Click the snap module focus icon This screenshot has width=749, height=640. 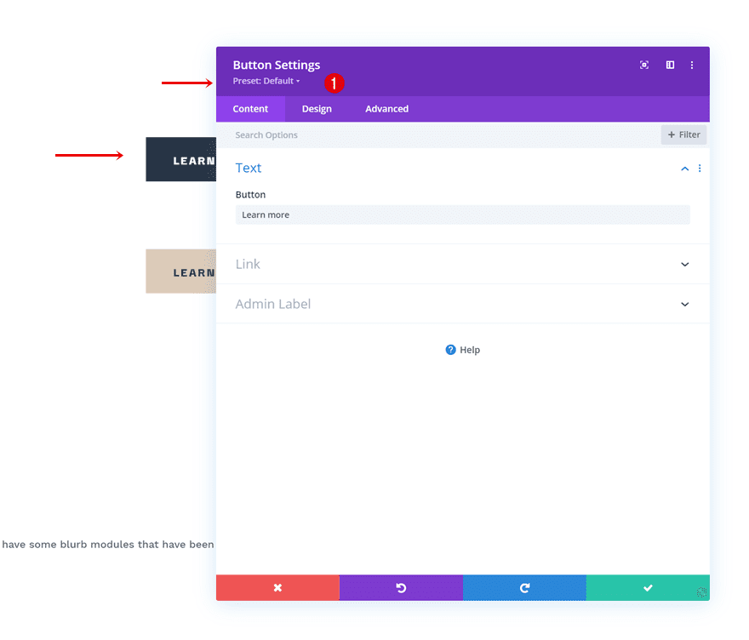(644, 65)
